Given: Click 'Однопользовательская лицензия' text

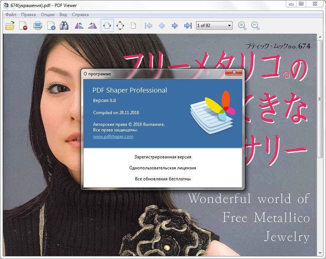Looking at the screenshot, I should [162, 168].
